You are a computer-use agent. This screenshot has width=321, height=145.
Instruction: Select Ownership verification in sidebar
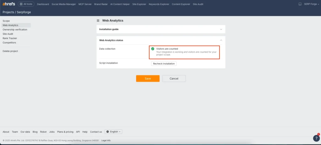(15, 30)
